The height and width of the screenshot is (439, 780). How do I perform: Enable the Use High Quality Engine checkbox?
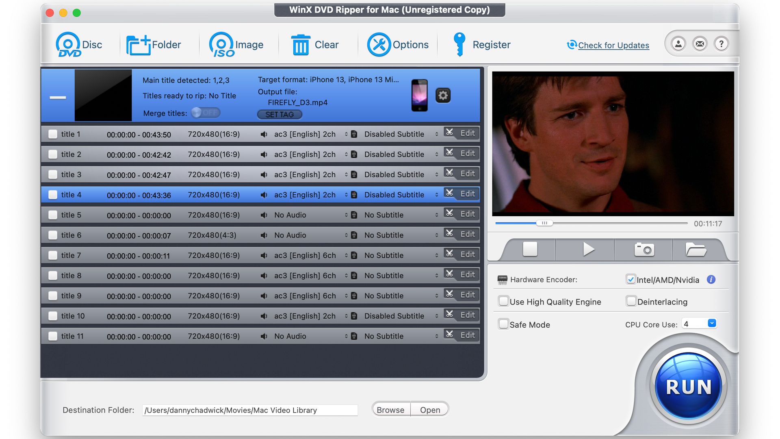[x=503, y=301]
